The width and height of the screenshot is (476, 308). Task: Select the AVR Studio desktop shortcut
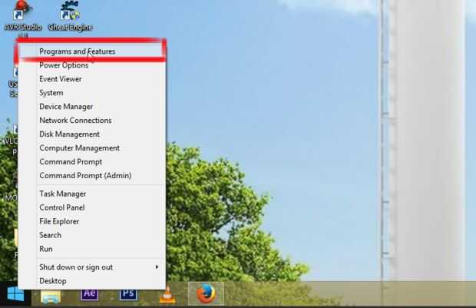23,17
